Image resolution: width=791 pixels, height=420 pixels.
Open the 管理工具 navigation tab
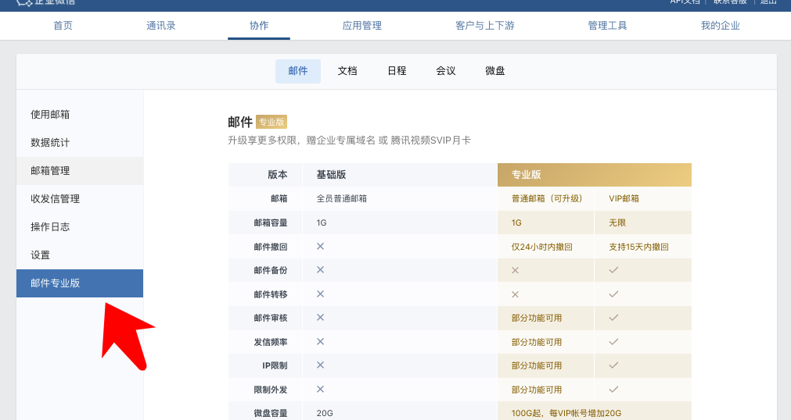(607, 26)
